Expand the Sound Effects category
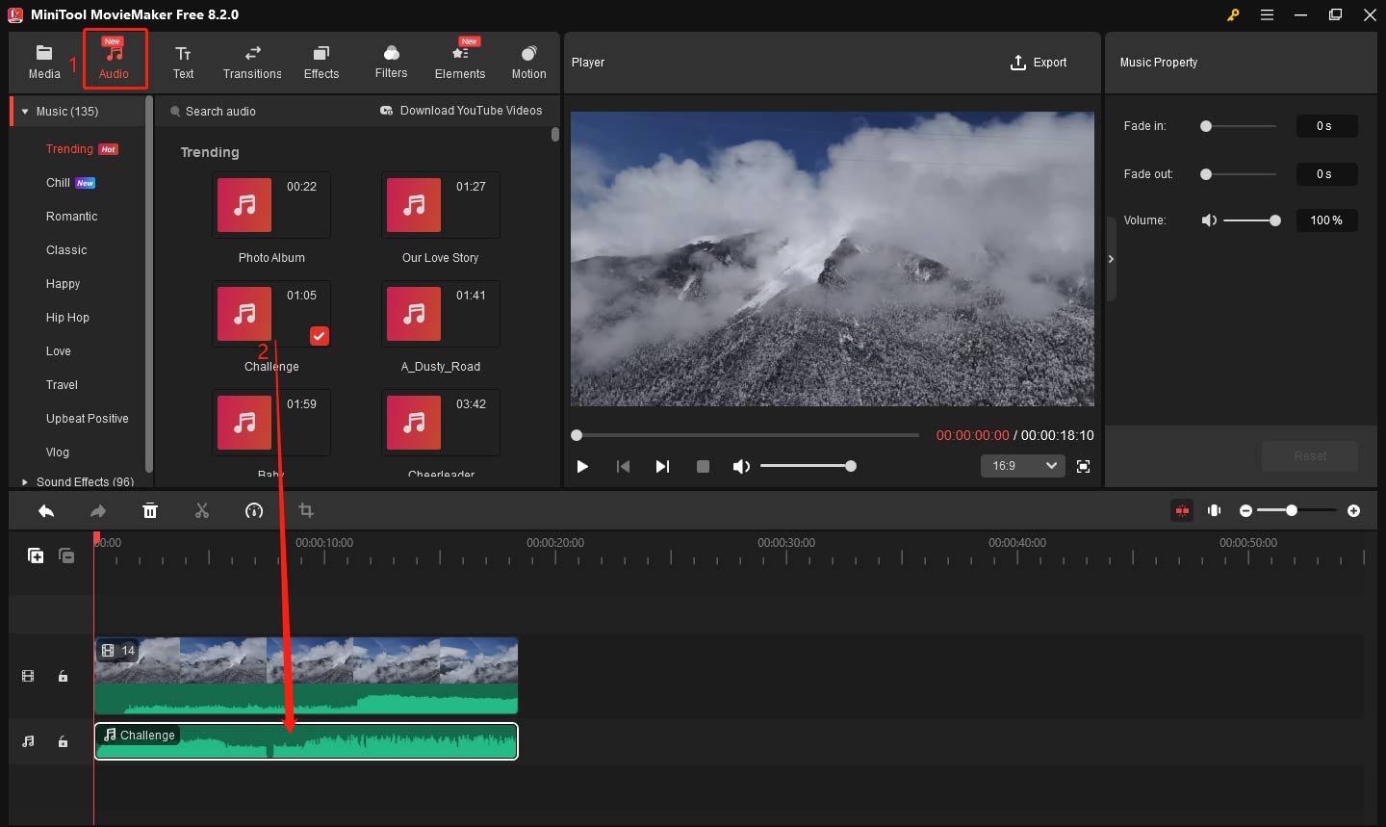1386x827 pixels. tap(25, 481)
